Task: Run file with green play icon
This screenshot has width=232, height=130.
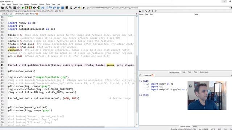Action: 22,8
